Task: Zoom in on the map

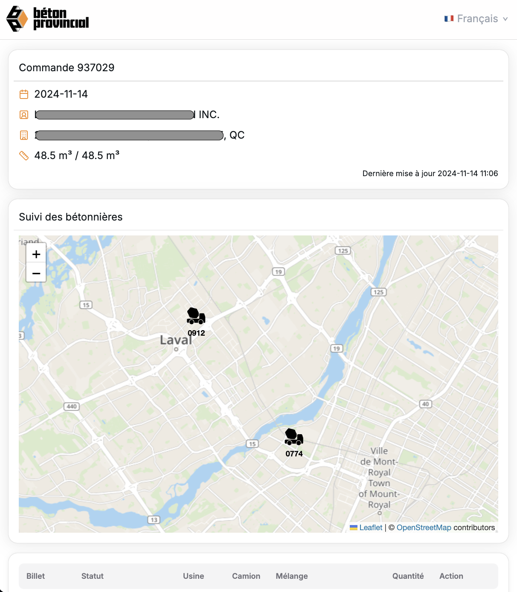Action: click(36, 254)
